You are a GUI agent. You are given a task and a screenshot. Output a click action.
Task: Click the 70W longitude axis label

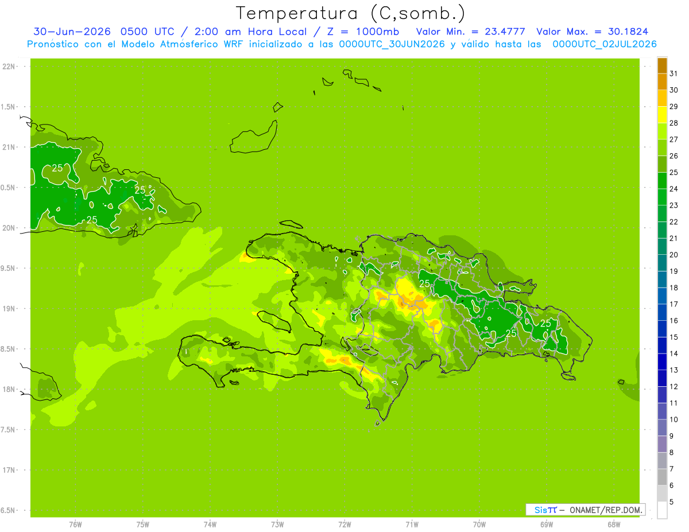pyautogui.click(x=479, y=524)
